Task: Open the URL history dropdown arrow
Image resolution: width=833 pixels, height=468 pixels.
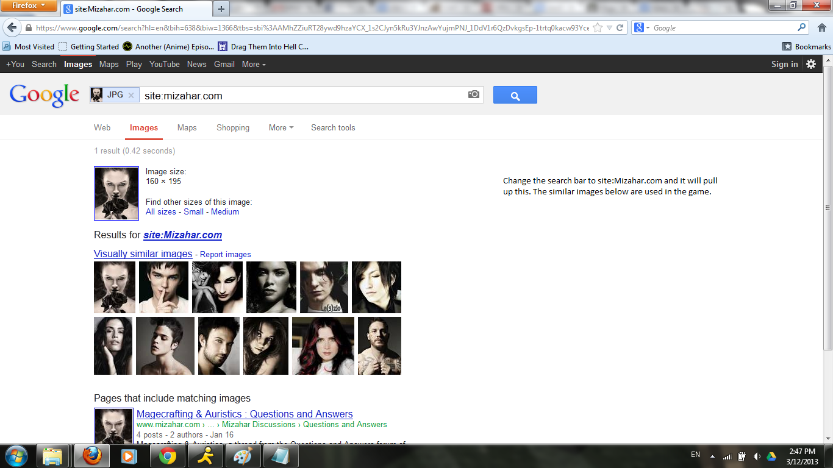Action: point(609,28)
